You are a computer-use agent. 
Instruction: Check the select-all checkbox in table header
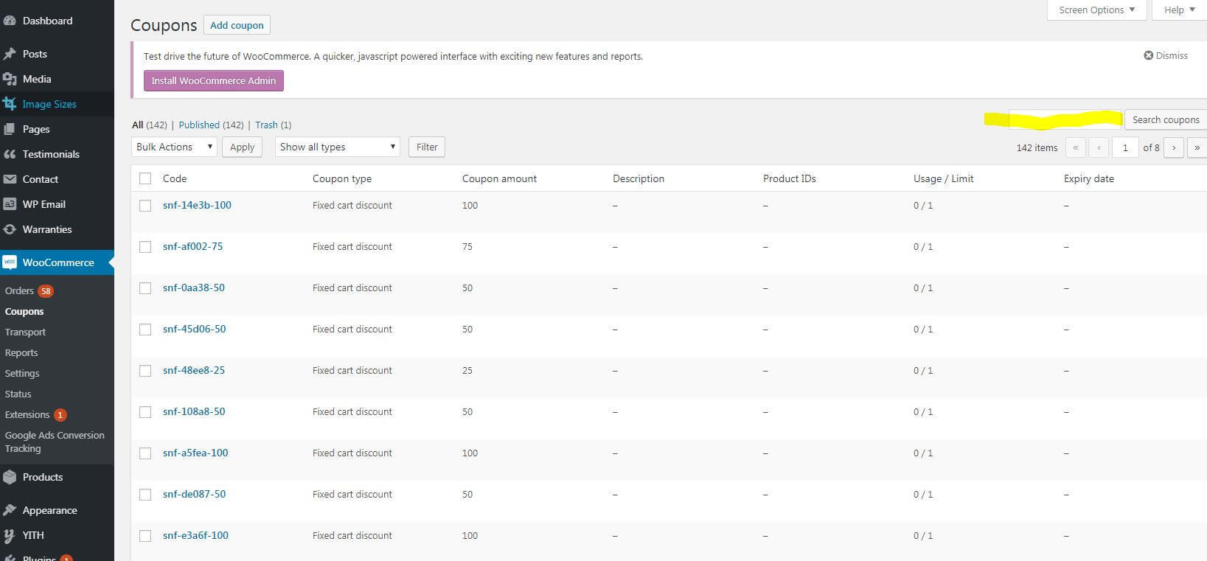(145, 178)
